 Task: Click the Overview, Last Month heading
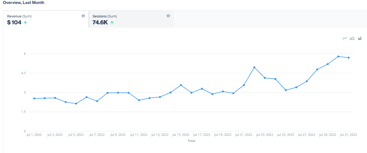(x=24, y=3)
